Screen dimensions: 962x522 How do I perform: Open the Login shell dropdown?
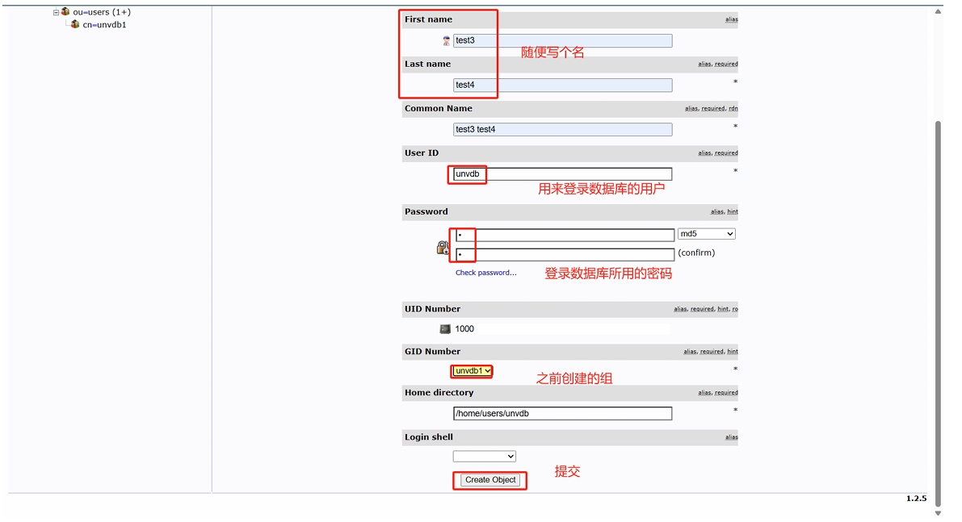[484, 457]
